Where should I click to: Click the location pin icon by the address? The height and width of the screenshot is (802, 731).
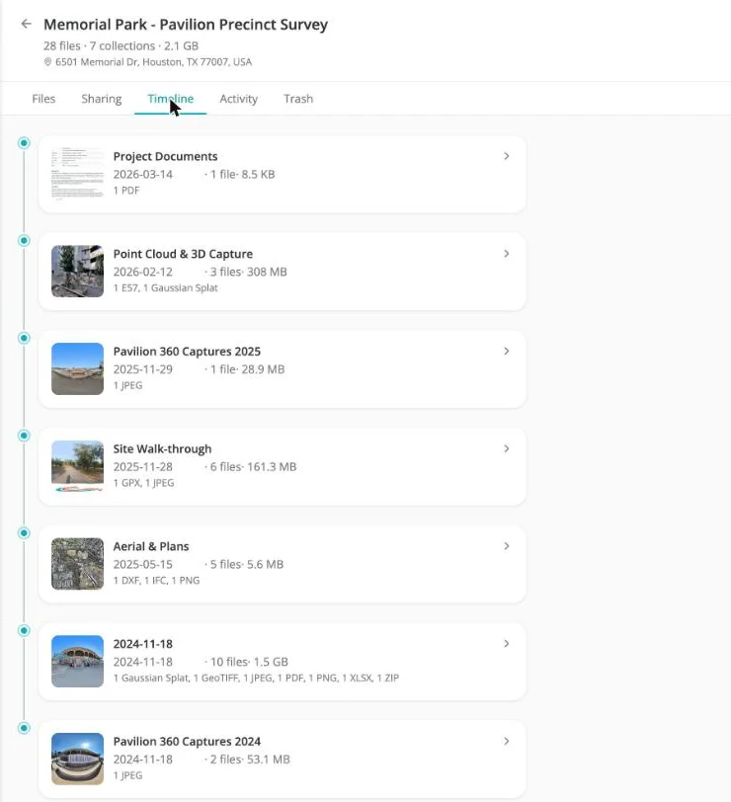tap(47, 62)
